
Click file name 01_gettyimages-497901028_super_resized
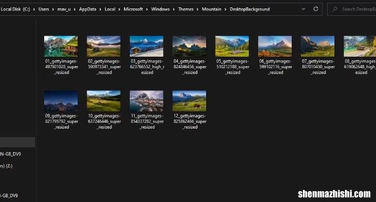pyautogui.click(x=62, y=67)
